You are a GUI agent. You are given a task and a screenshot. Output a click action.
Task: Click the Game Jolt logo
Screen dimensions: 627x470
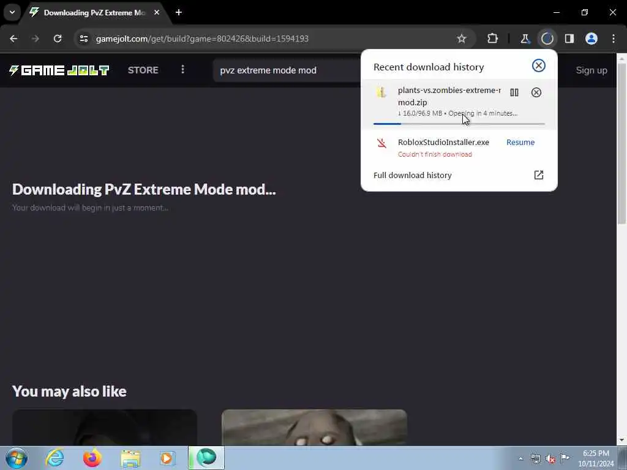(59, 70)
